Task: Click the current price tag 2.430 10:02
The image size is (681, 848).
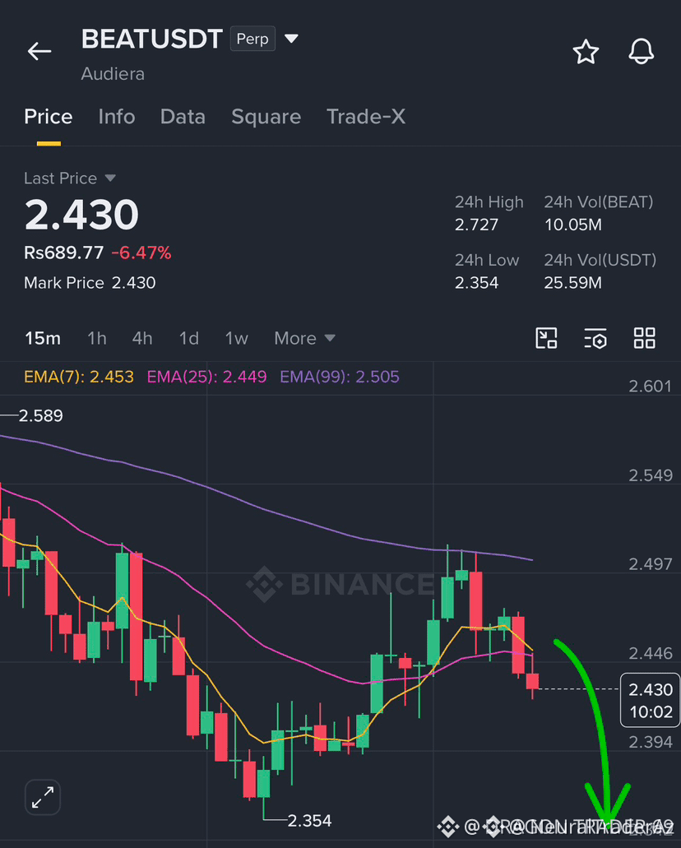Action: 651,700
